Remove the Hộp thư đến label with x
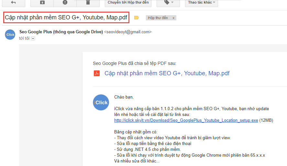287x166 pixels. 173,18
